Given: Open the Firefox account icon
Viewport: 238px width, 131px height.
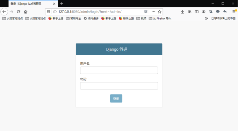Looking at the screenshot, I should pyautogui.click(x=204, y=12).
